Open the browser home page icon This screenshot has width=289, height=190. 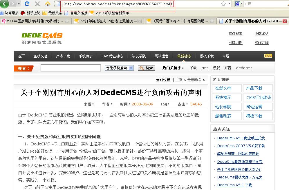[48, 4]
